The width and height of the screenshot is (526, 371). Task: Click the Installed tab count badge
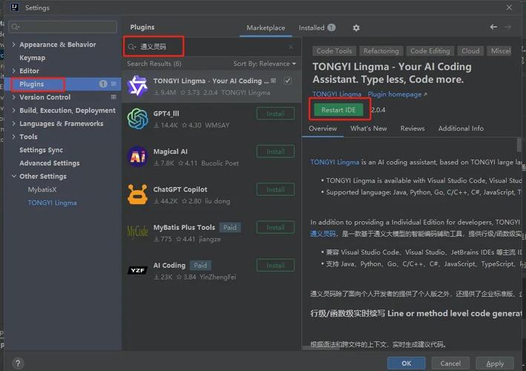coord(332,27)
